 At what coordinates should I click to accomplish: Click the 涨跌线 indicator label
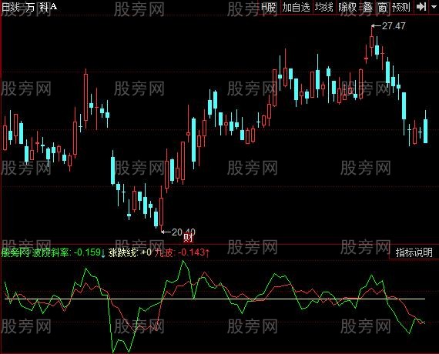pos(123,252)
